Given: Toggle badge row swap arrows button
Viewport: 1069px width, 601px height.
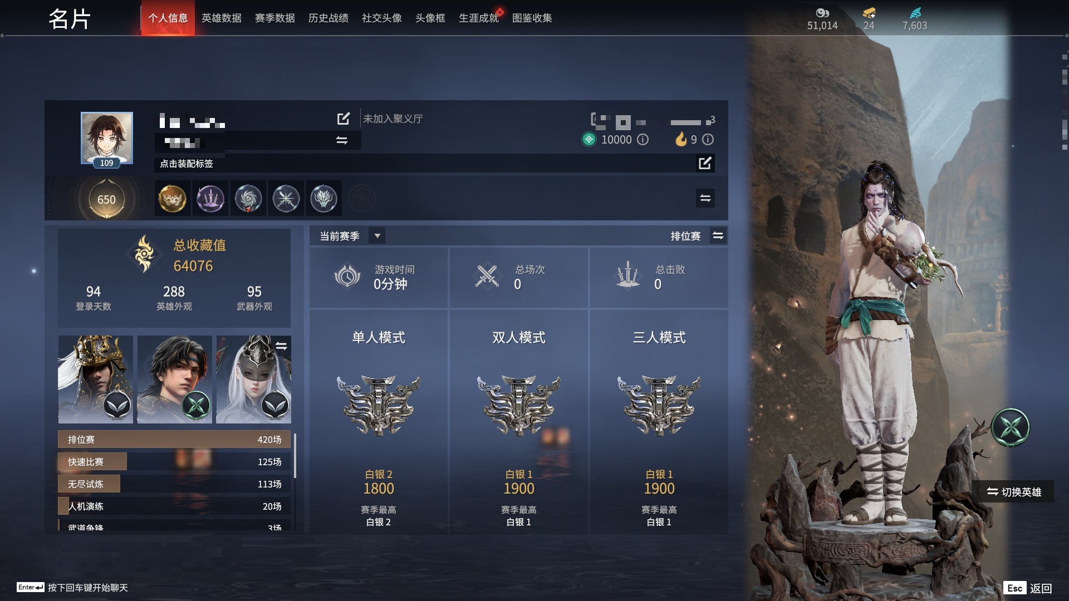Looking at the screenshot, I should 705,198.
